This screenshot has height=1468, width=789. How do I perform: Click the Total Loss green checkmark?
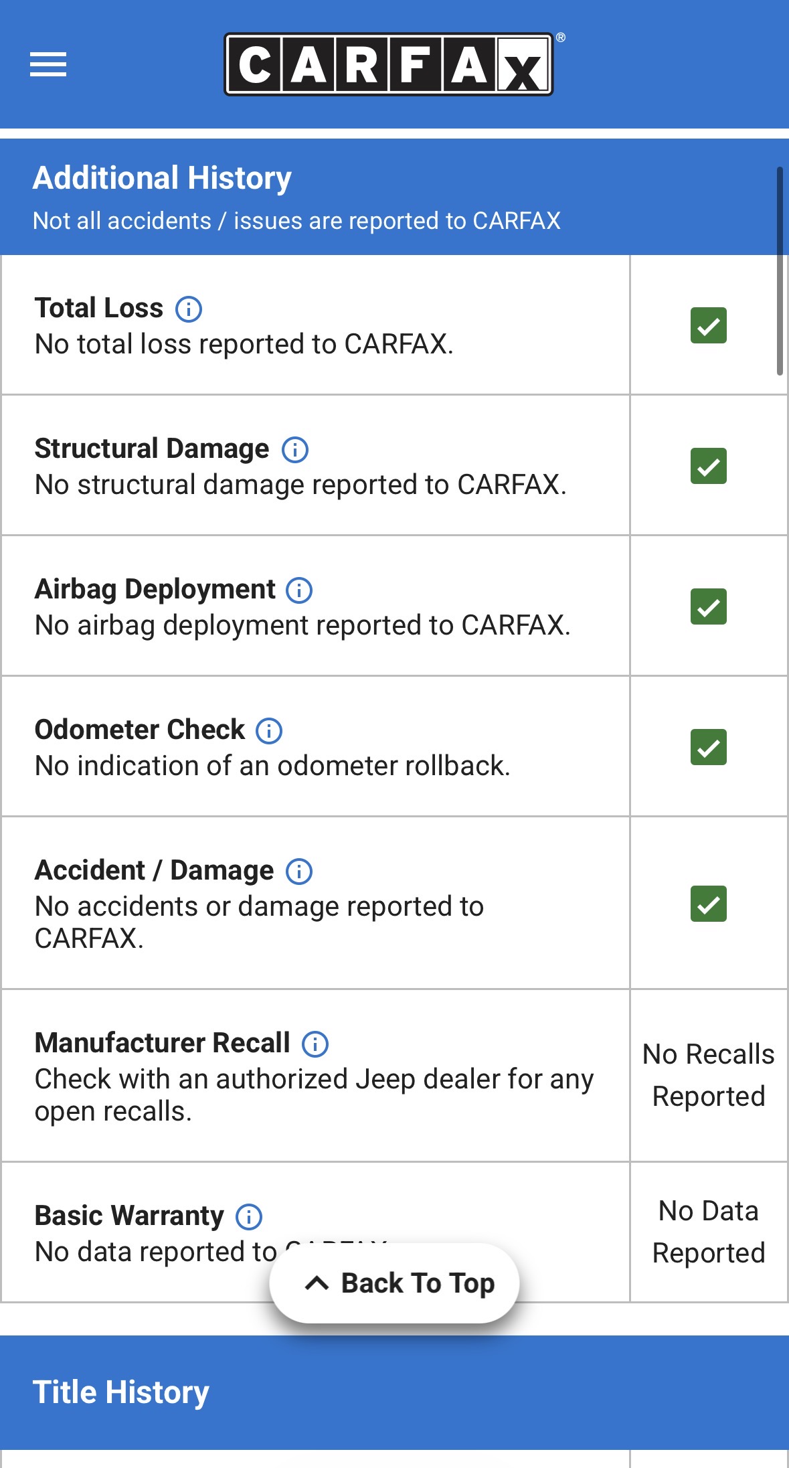click(x=709, y=325)
